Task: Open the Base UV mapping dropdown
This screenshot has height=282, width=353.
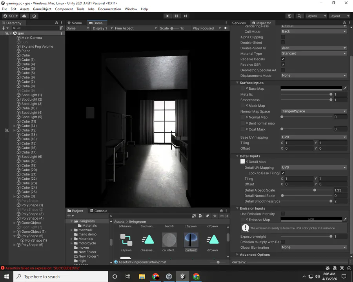Action: 314,137
